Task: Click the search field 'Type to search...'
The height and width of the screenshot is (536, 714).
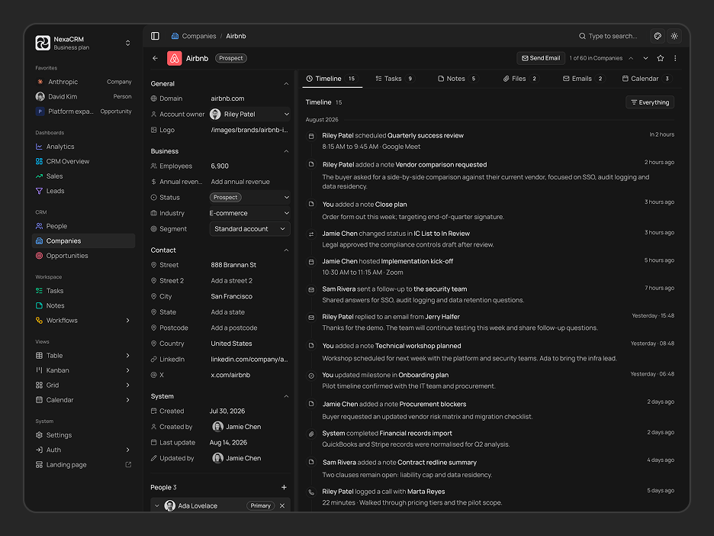Action: pos(609,36)
